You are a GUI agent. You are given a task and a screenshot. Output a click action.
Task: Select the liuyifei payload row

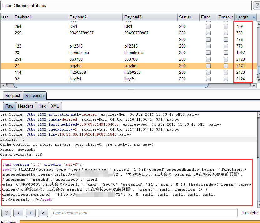128,79
